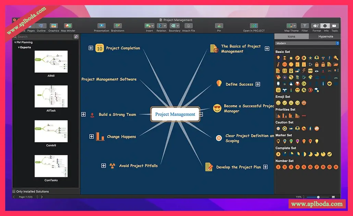Expand the Develop the Project Plan topic
This screenshot has height=216, width=353.
point(265,167)
